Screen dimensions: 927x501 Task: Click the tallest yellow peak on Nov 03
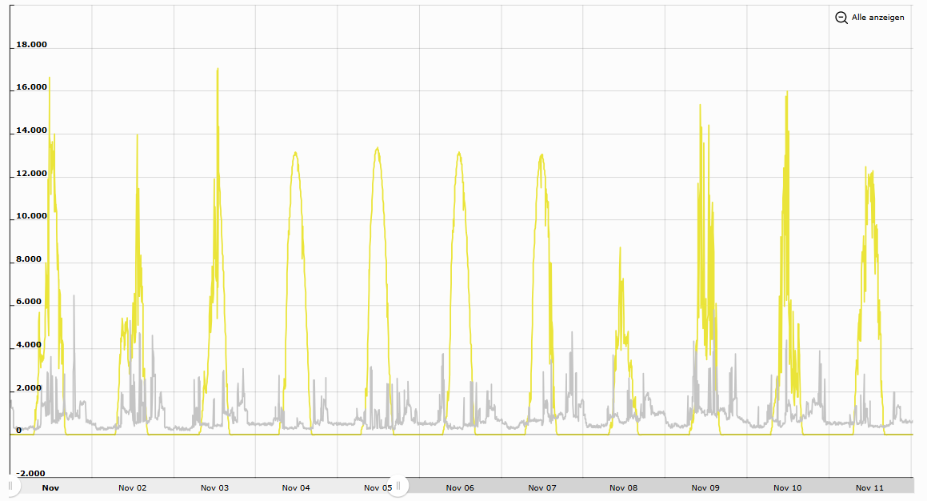tap(218, 70)
